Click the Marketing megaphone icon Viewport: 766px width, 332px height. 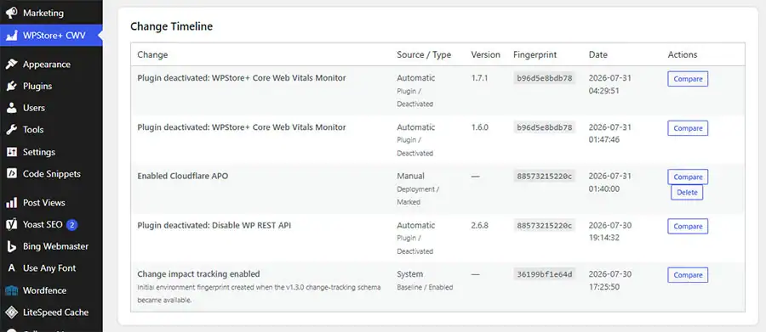[12, 14]
